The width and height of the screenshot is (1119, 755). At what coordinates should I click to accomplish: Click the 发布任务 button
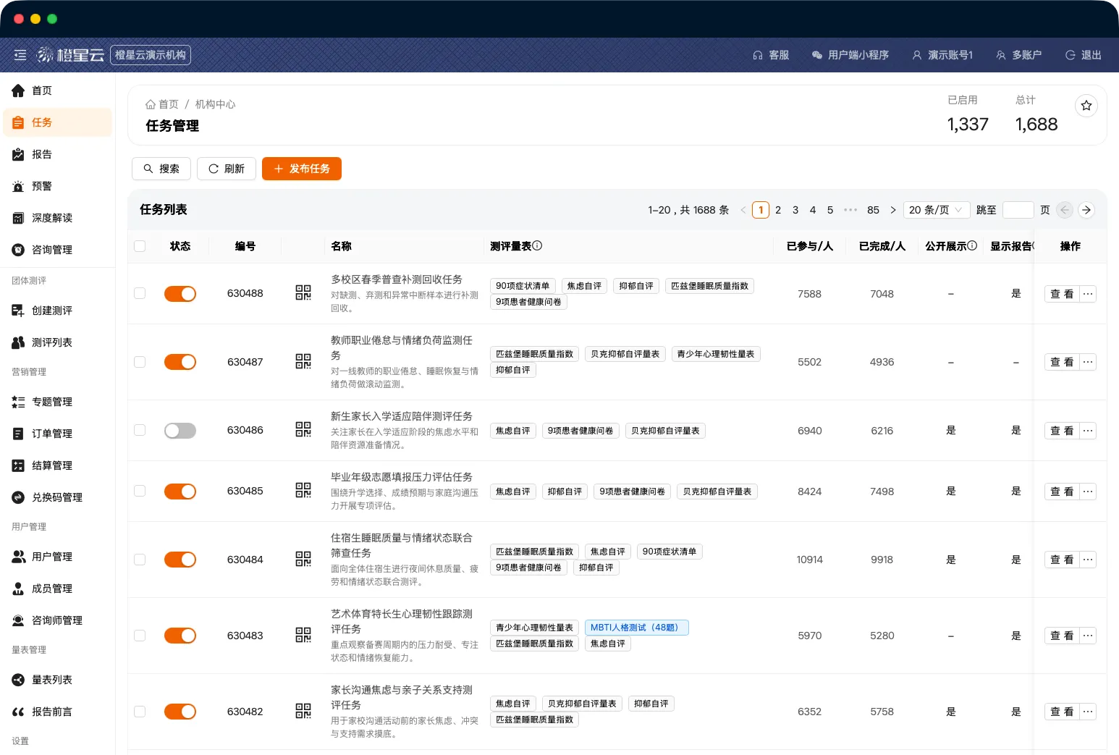[302, 169]
